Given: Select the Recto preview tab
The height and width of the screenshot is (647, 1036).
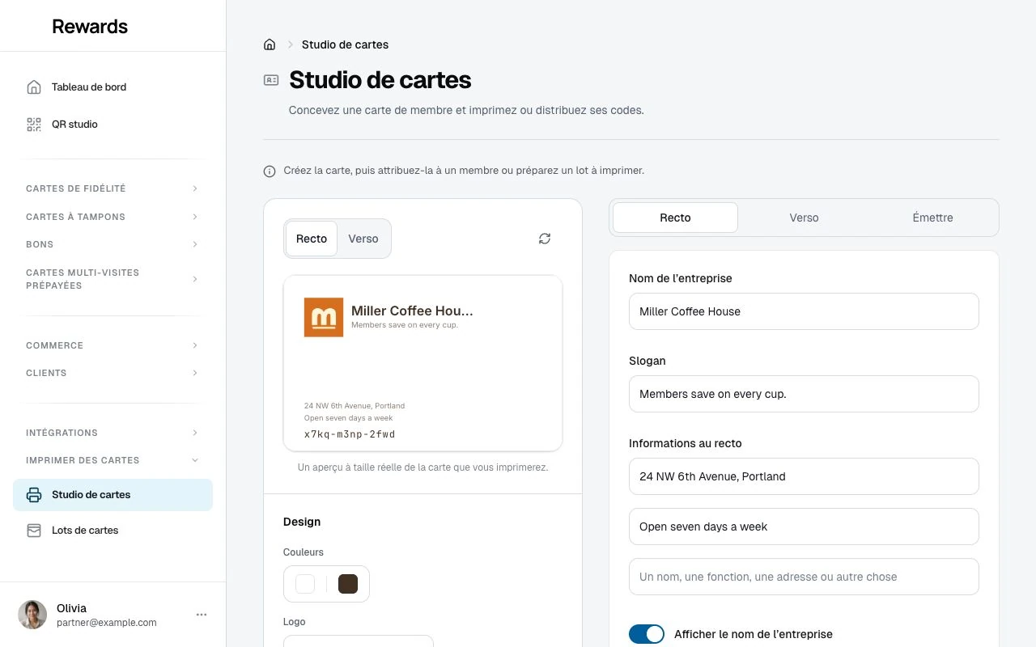Looking at the screenshot, I should [312, 239].
